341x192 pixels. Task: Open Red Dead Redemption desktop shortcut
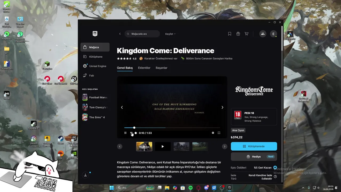click(x=303, y=97)
